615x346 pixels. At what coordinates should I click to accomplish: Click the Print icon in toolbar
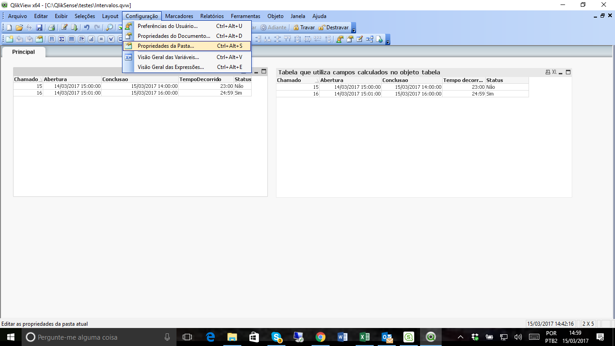click(x=51, y=27)
